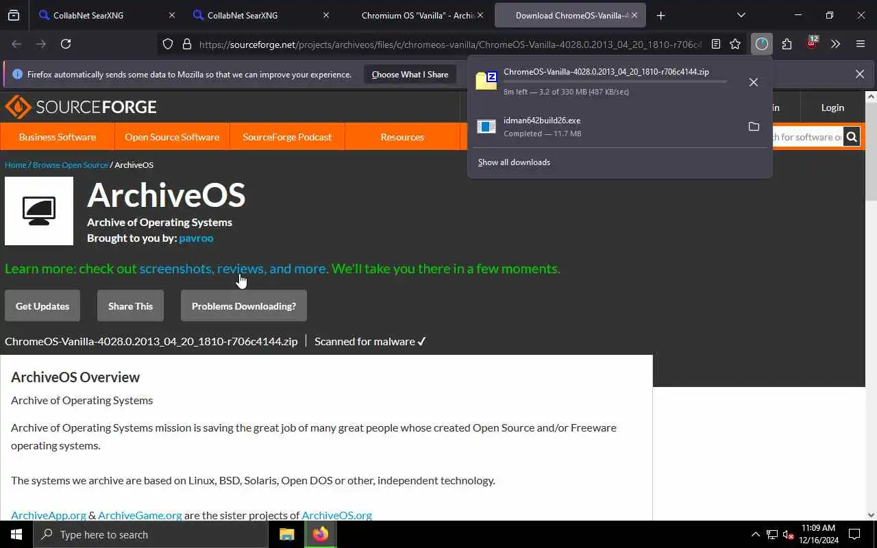The height and width of the screenshot is (548, 877).
Task: Open screenshots, reviews, and more link
Action: (233, 269)
